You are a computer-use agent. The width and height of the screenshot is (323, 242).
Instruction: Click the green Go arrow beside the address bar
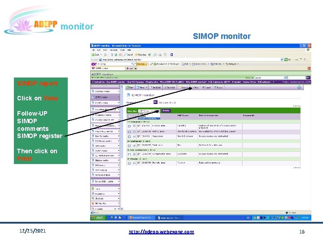point(286,60)
